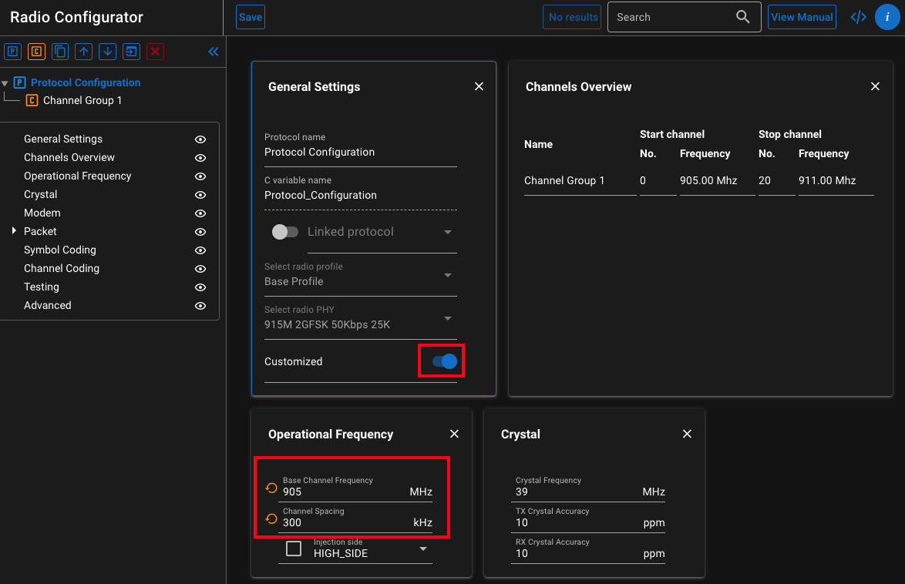The height and width of the screenshot is (584, 905).
Task: Reset Base Channel Frequency to default
Action: (x=271, y=488)
